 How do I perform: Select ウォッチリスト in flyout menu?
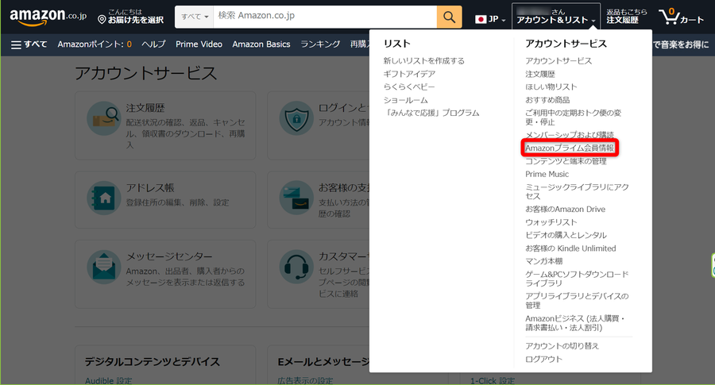point(551,222)
